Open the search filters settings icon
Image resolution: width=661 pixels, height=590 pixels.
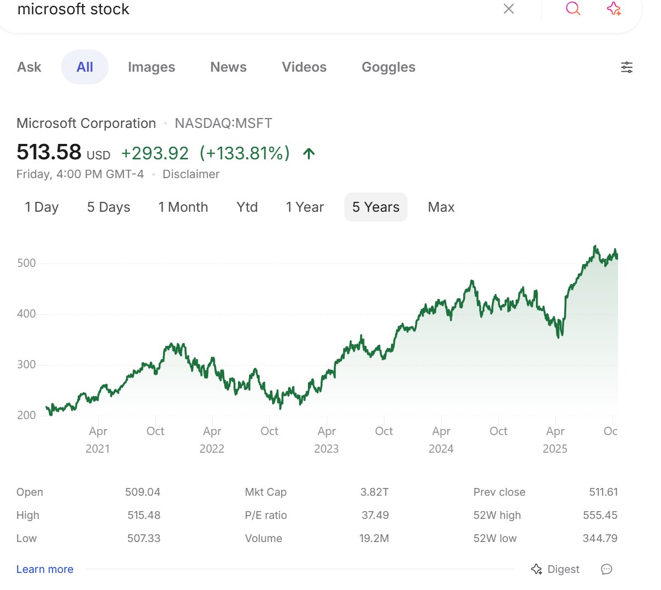627,67
